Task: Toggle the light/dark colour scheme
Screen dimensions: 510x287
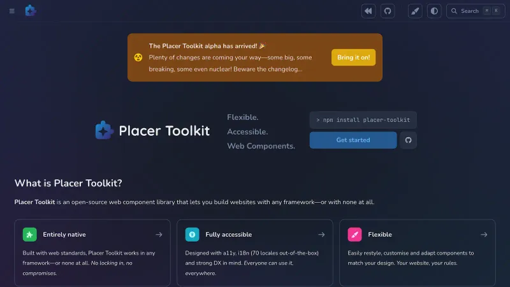Action: [x=434, y=11]
